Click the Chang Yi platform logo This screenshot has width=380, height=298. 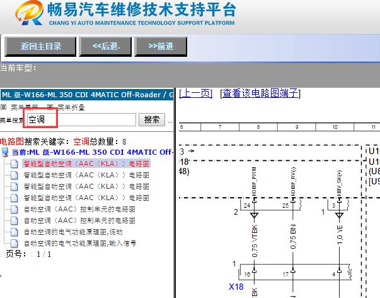click(x=29, y=13)
